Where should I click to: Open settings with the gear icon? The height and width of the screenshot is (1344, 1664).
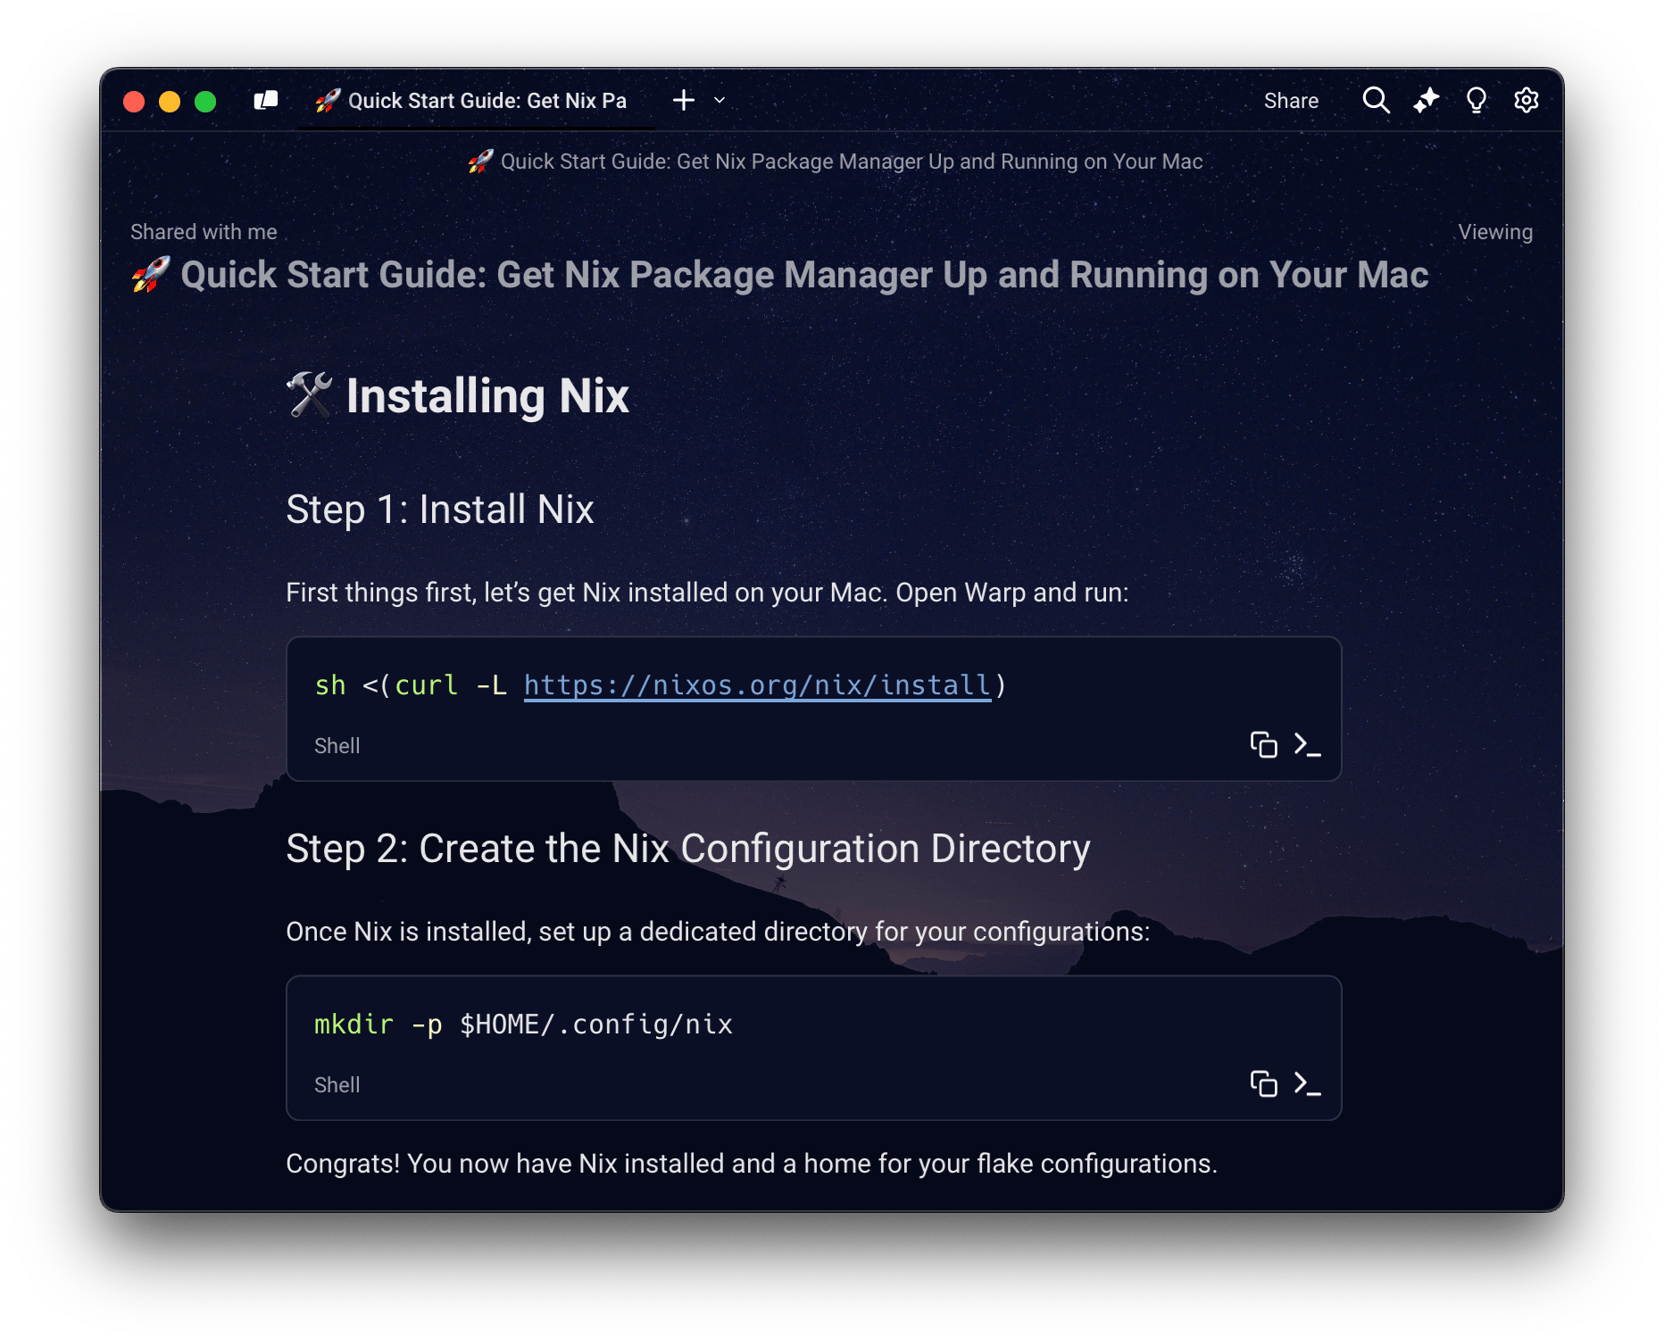pos(1527,101)
